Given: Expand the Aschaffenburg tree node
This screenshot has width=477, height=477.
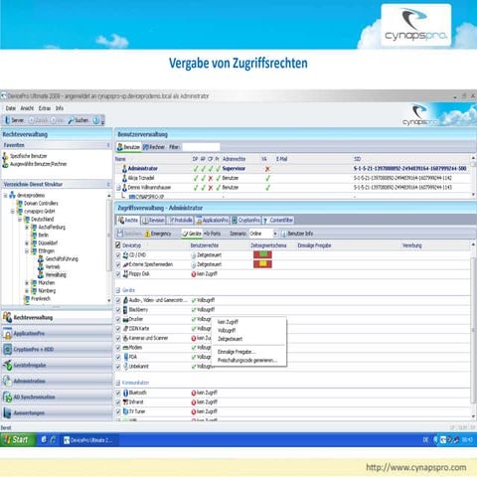Looking at the screenshot, I should (27, 228).
